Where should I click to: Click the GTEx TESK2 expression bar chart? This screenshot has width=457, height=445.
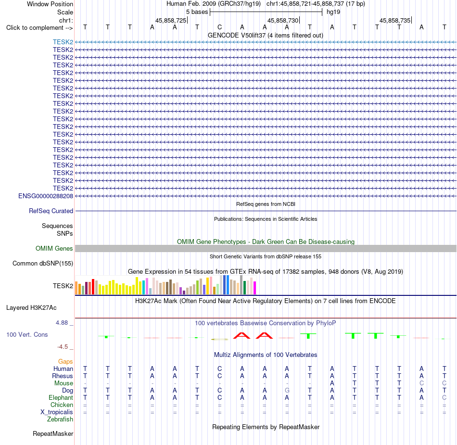(165, 285)
